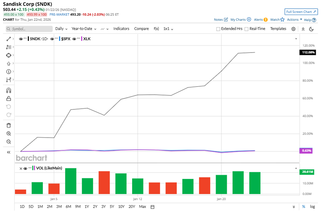Screen dimensions: 322x214
Task: Toggle $SPX series visibility eye
Action: (x=52, y=39)
